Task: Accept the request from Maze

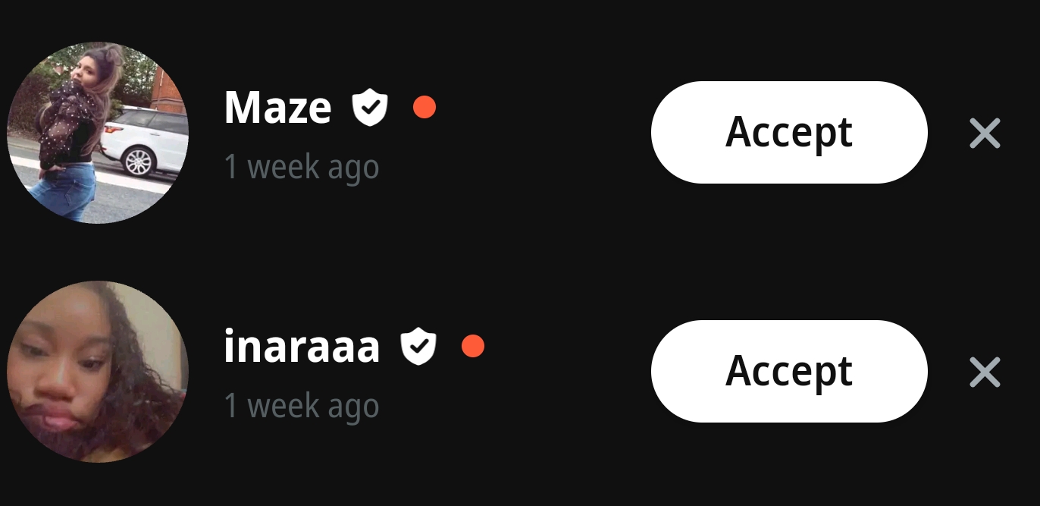Action: (789, 132)
